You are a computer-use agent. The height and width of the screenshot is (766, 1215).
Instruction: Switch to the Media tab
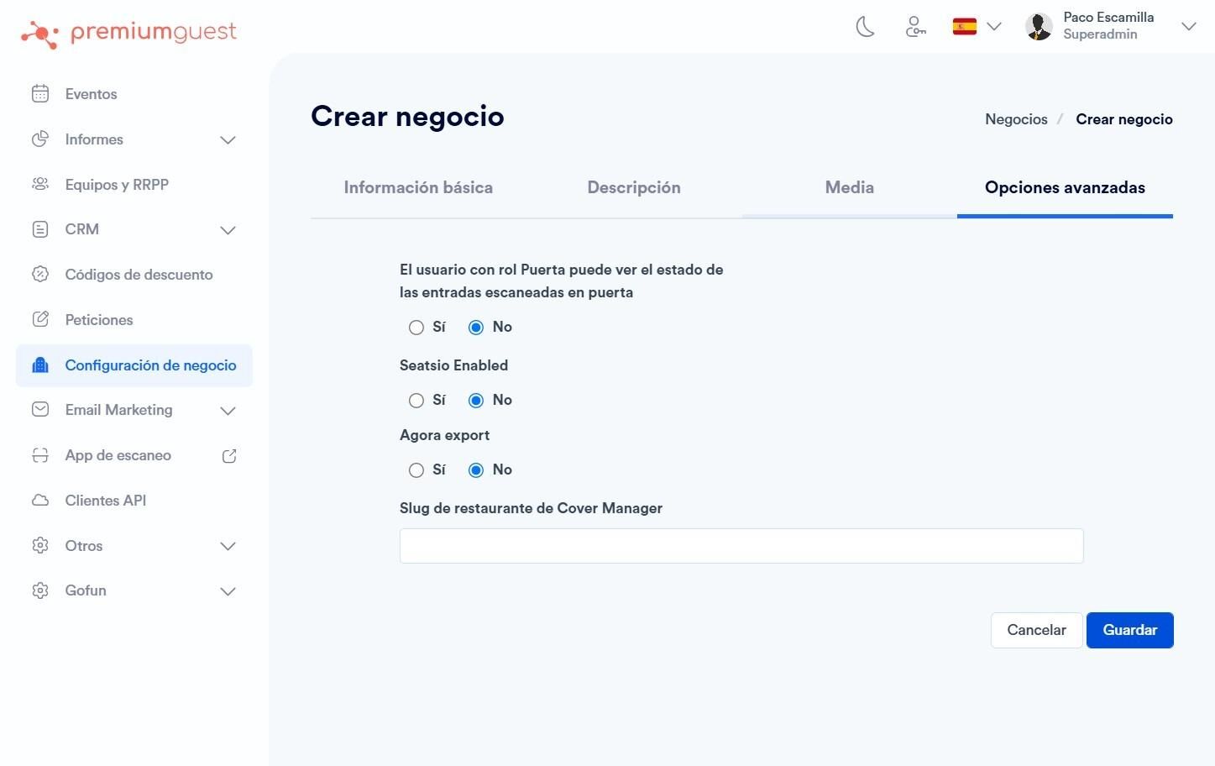pyautogui.click(x=850, y=187)
